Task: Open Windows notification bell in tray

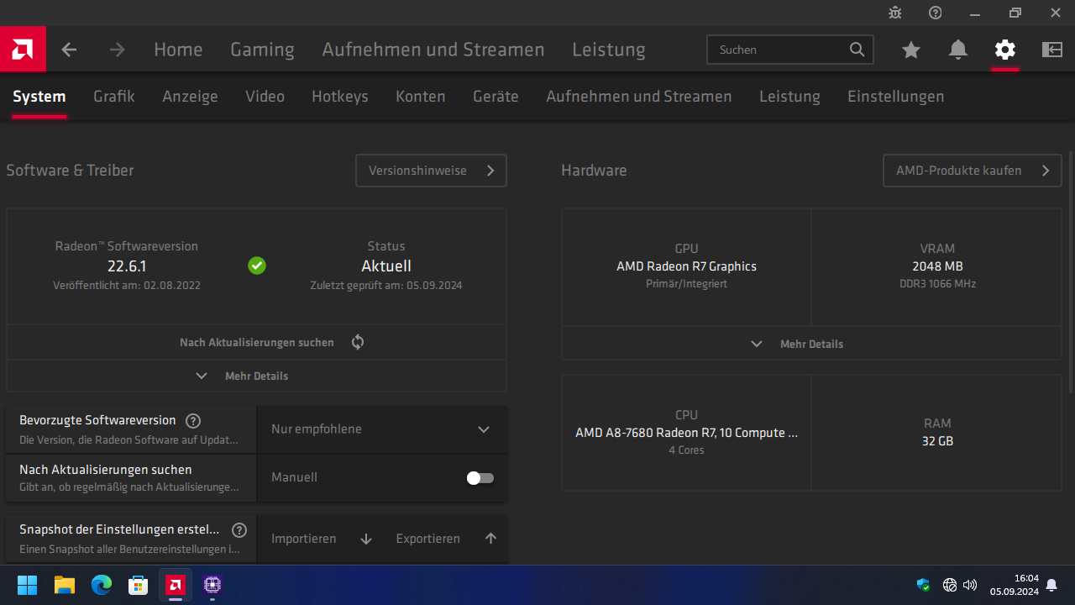Action: point(1051,585)
